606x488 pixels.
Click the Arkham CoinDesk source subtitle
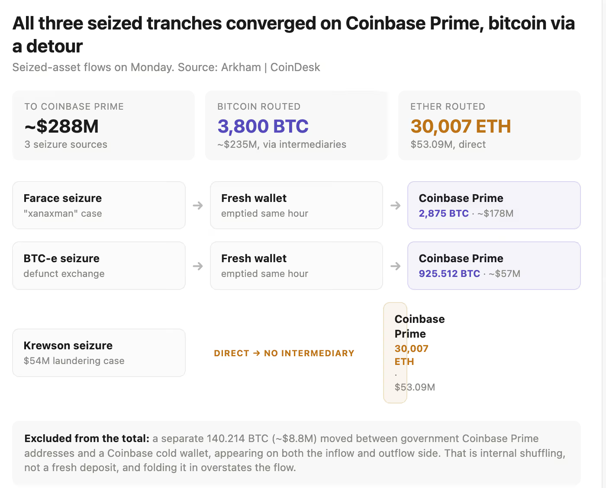click(166, 67)
